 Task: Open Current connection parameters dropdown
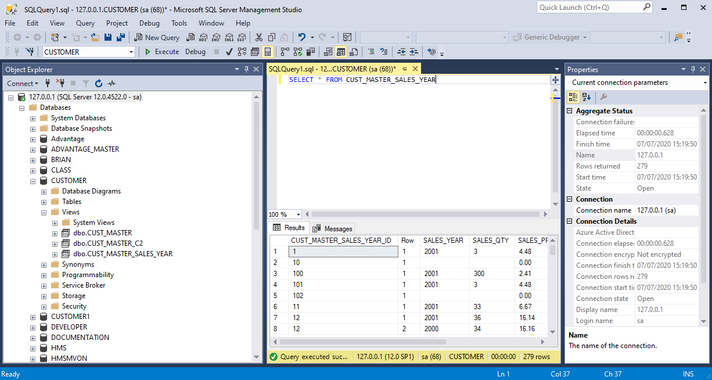tap(705, 83)
